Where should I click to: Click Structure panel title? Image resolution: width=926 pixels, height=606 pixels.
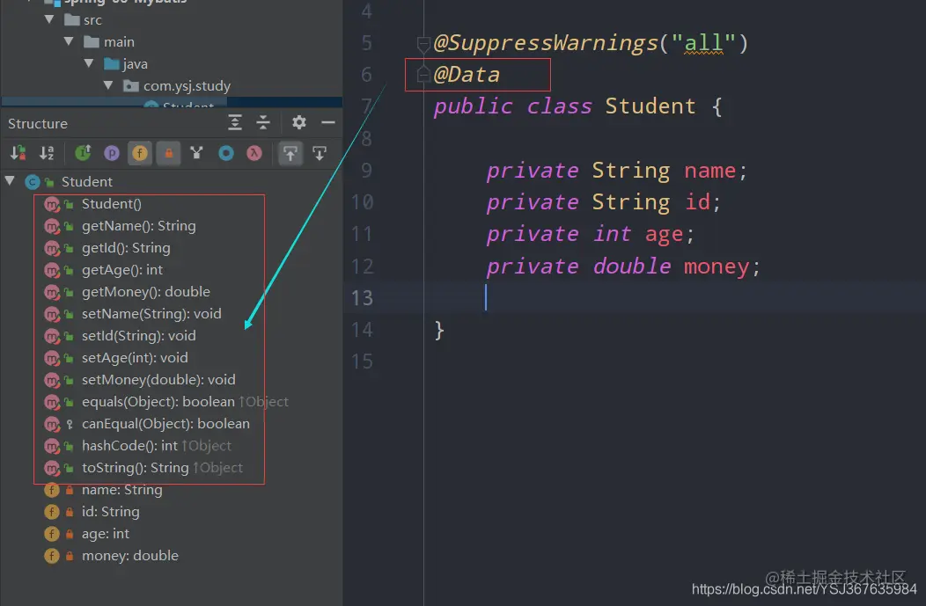[37, 123]
